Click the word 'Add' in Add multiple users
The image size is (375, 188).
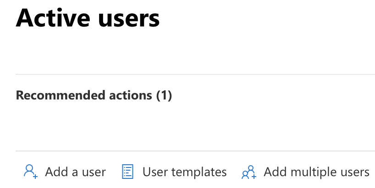pos(273,172)
